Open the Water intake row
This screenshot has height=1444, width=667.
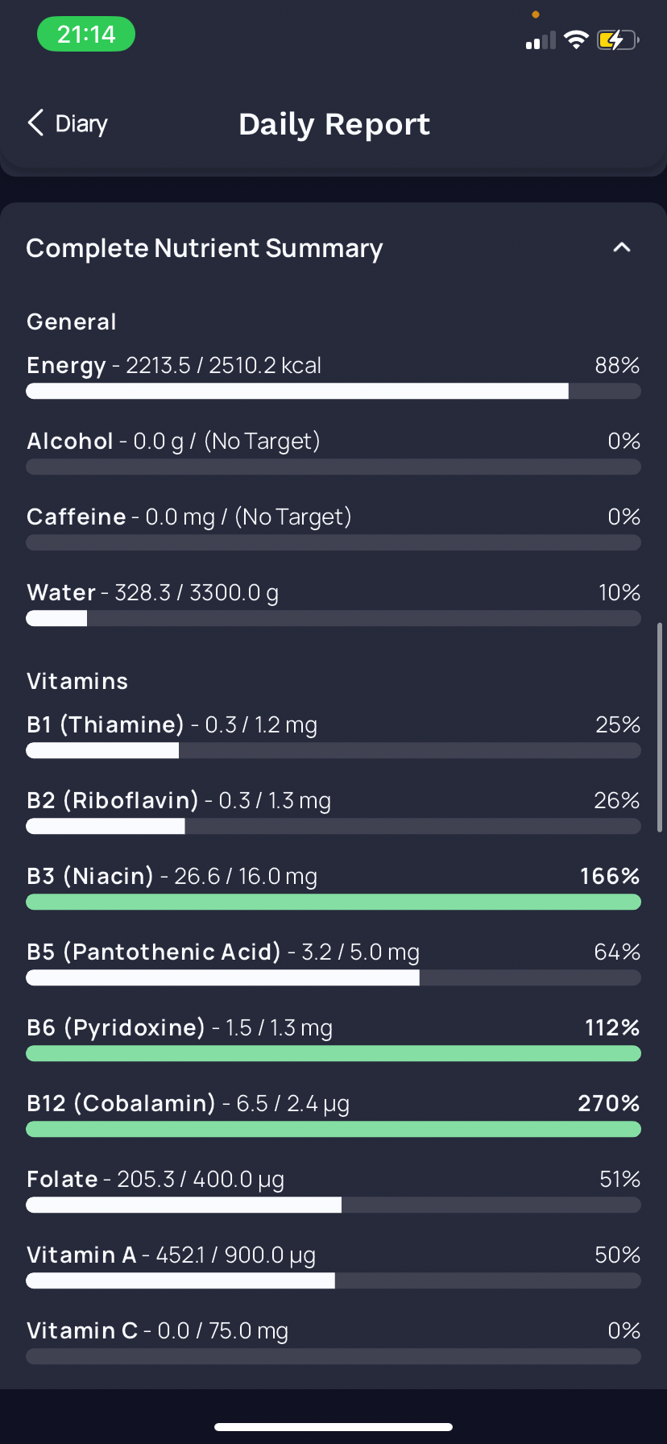click(333, 603)
